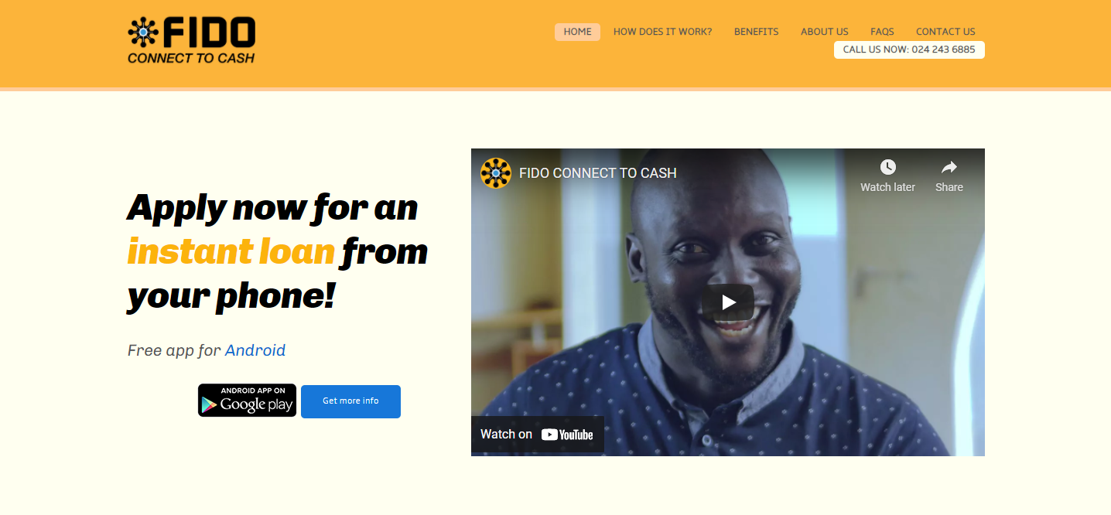The width and height of the screenshot is (1111, 515).
Task: Click the Watch later clock icon
Action: tap(887, 167)
